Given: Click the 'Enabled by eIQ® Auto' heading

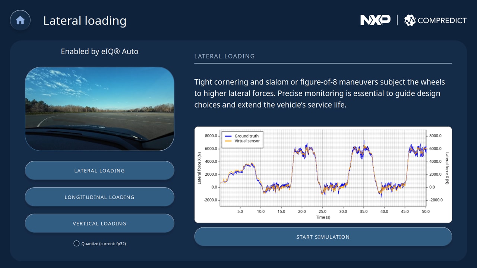Looking at the screenshot, I should [99, 51].
